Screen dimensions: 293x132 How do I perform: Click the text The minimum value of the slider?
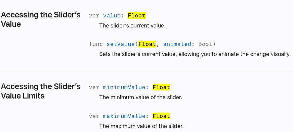(x=140, y=97)
